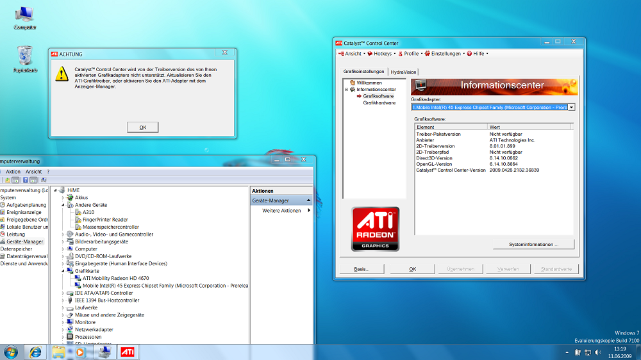The image size is (641, 360).
Task: Expand the Bildverarbeitungsgeräte category
Action: pos(63,242)
